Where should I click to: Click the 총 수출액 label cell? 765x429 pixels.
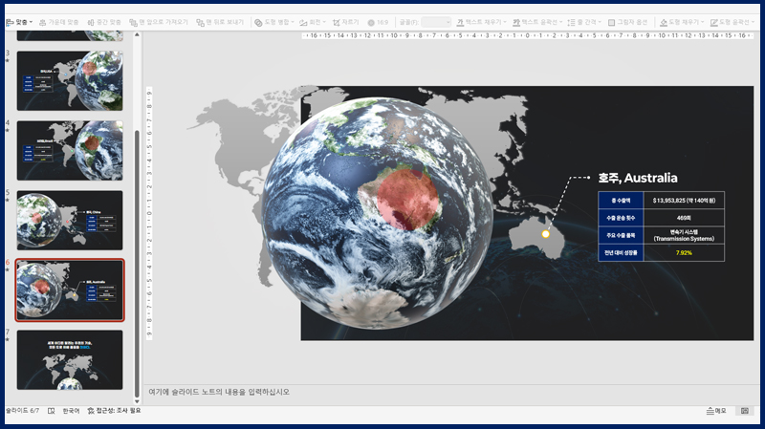tap(621, 201)
